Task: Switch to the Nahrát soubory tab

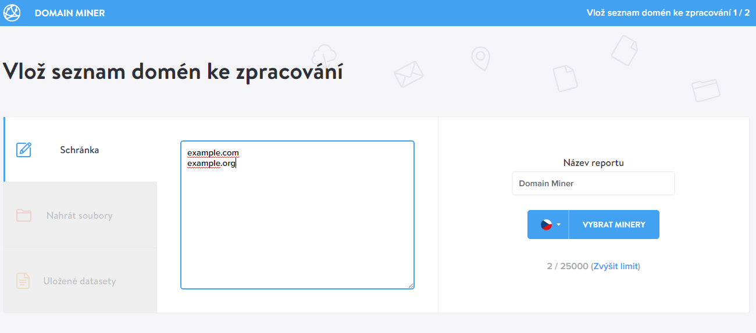Action: 80,215
